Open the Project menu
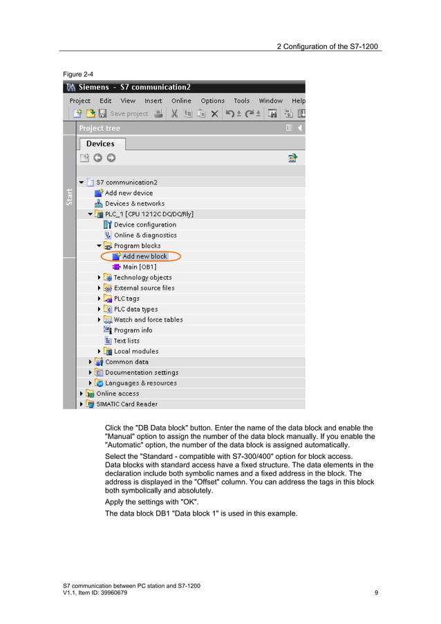The width and height of the screenshot is (441, 624). tap(79, 101)
